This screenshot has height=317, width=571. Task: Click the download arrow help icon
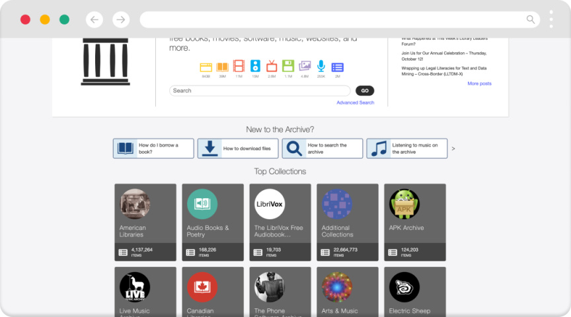(x=209, y=149)
